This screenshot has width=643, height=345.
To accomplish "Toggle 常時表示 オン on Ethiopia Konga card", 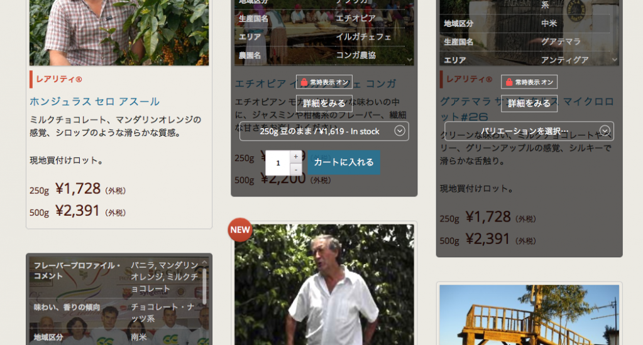I will click(x=324, y=82).
